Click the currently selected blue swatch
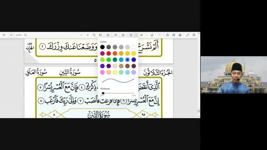 pyautogui.click(x=127, y=60)
